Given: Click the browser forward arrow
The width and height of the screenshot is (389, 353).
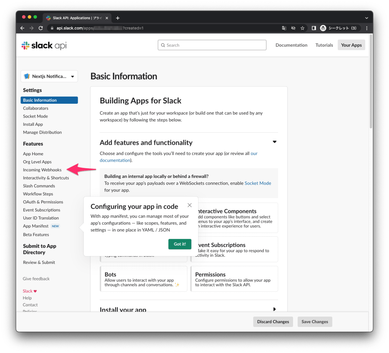Looking at the screenshot, I should click(31, 28).
